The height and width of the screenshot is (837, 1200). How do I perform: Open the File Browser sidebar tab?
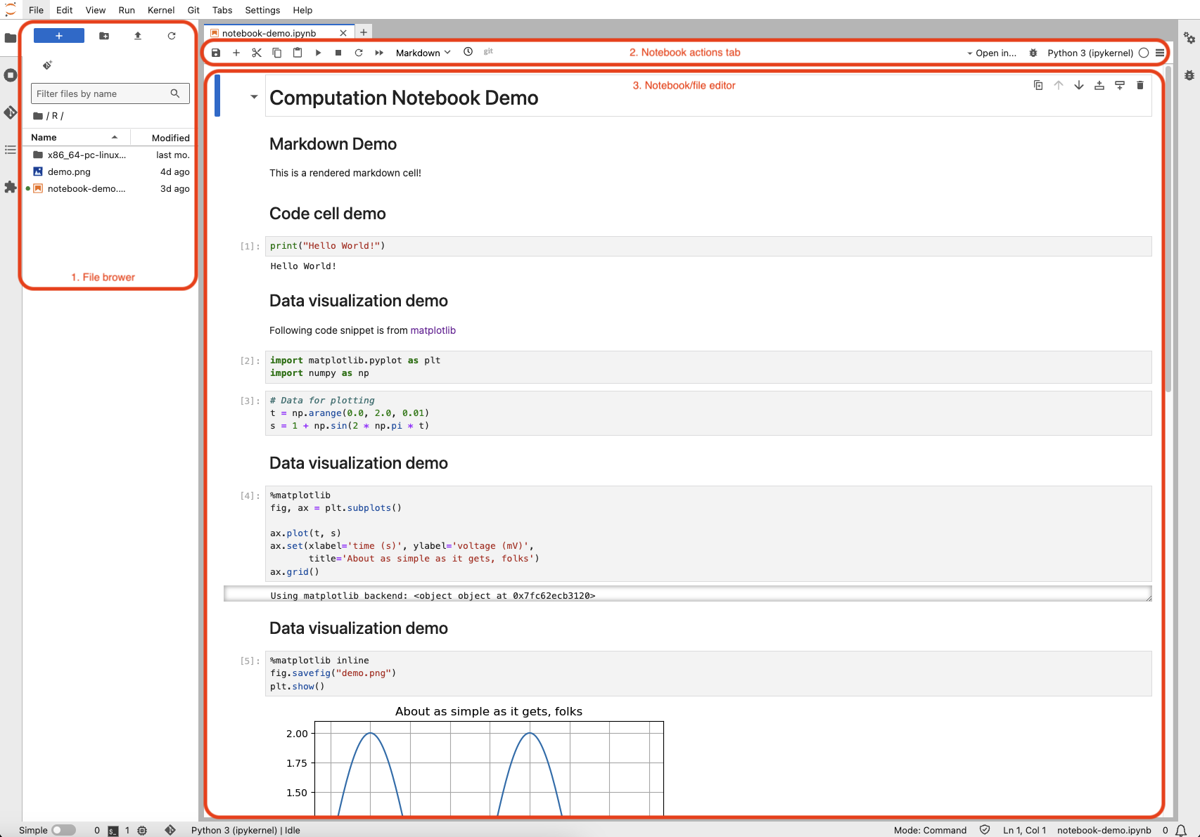point(11,38)
